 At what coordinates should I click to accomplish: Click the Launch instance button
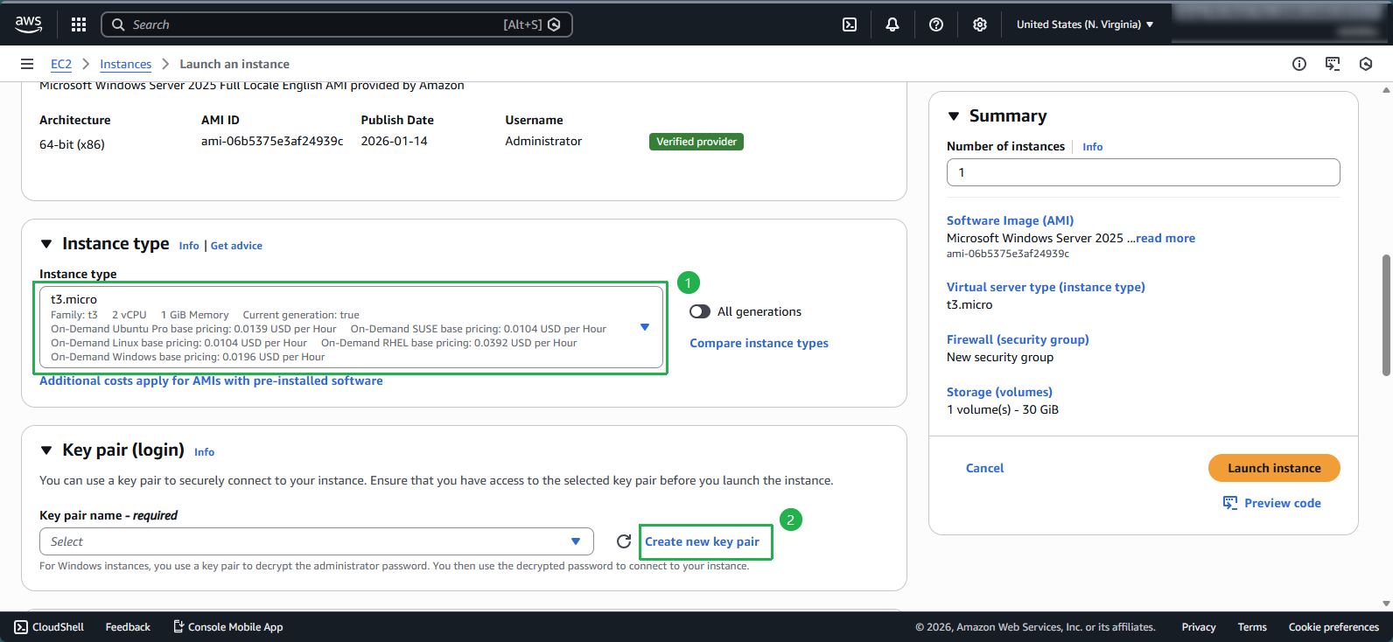1273,468
